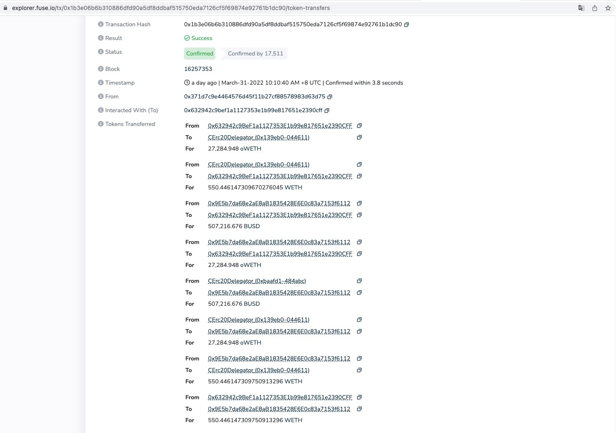The image size is (616, 433).
Task: Click the info icon beside Transaction Hash
Action: (101, 24)
